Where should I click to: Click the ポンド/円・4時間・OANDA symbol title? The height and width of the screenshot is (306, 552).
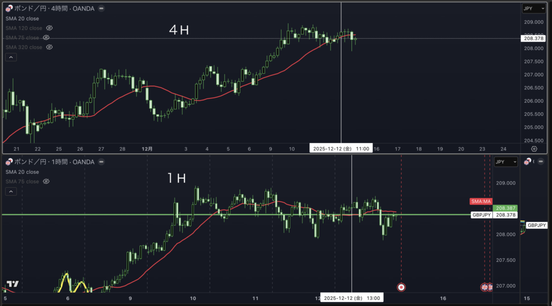(x=54, y=9)
